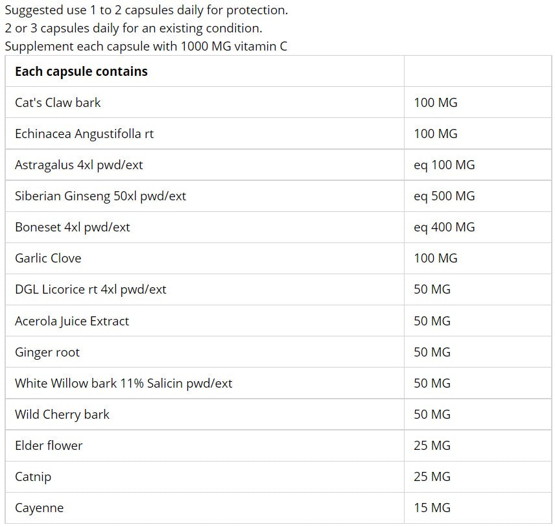The height and width of the screenshot is (527, 555).
Task: Select the White Willow bark Salicin cell
Action: tap(123, 383)
